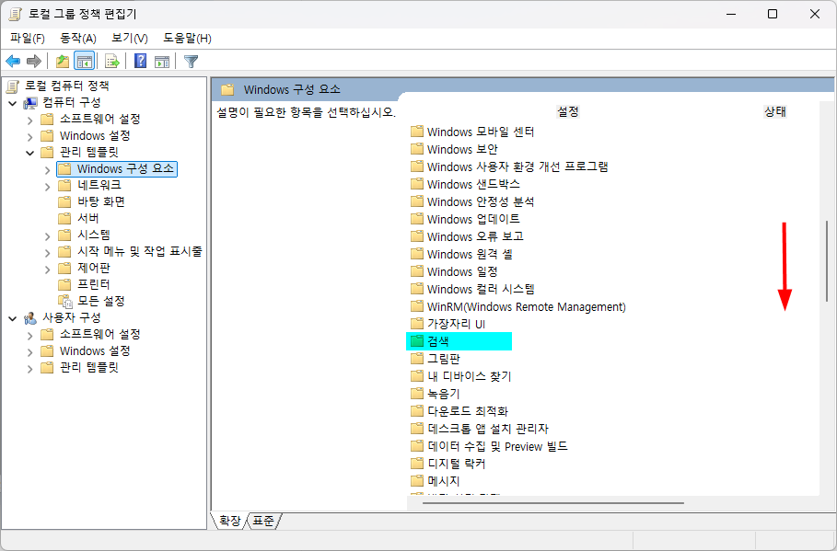Select Windows 원격 셸 entry
837x551 pixels.
coord(470,254)
